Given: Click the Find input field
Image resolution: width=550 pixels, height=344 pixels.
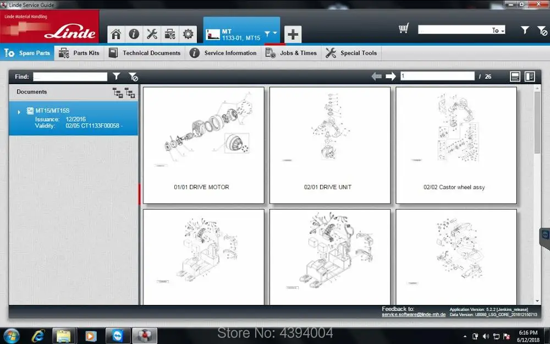Looking at the screenshot, I should click(x=70, y=77).
